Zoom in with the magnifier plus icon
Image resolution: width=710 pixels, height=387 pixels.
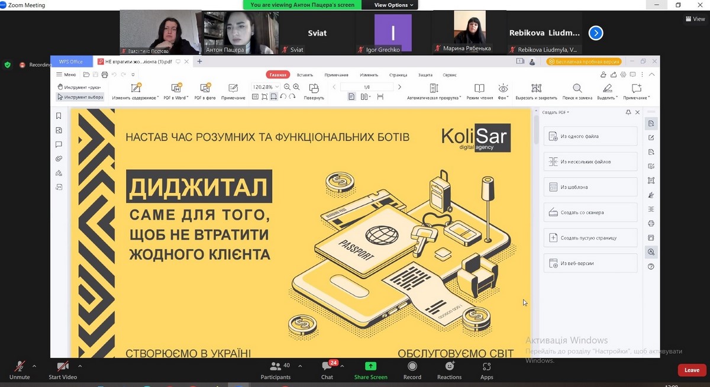296,87
